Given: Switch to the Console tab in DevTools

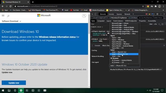Looking at the screenshot, I should point(111,14).
